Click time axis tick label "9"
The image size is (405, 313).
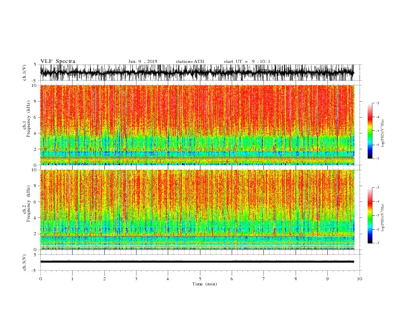tap(327, 279)
